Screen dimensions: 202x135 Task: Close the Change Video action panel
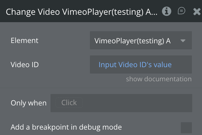click(x=197, y=12)
